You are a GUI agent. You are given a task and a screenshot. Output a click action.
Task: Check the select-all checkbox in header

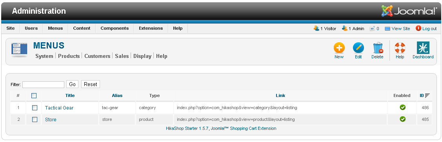coord(34,95)
